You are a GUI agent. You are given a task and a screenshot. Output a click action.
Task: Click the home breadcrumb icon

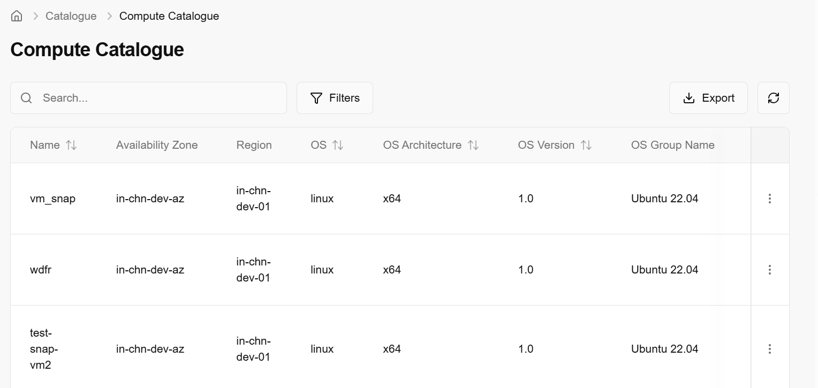[x=17, y=16]
